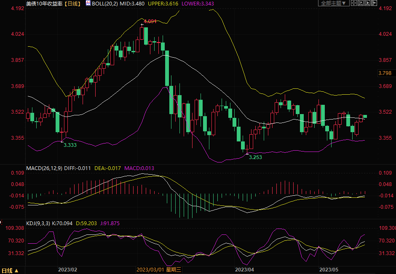This screenshot has width=396, height=274.
Task: Expand the 日线 period selector
Action: click(10, 270)
